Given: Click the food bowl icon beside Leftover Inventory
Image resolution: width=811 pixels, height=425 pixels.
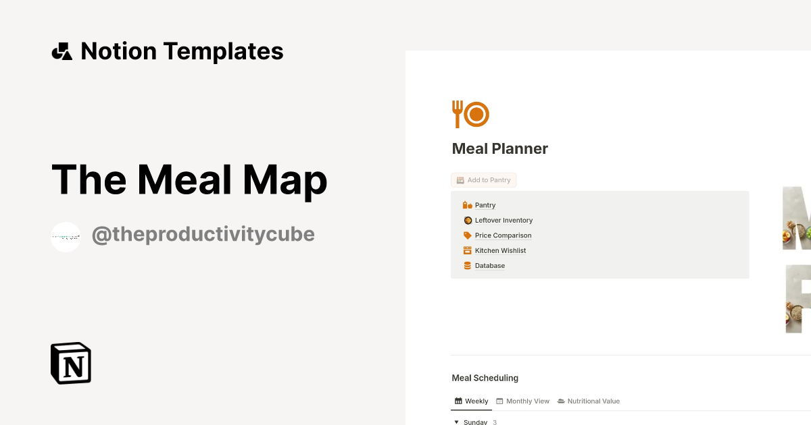Looking at the screenshot, I should [467, 220].
